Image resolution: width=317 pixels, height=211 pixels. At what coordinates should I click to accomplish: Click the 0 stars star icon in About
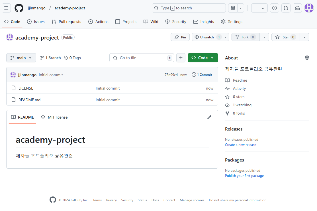click(x=227, y=97)
